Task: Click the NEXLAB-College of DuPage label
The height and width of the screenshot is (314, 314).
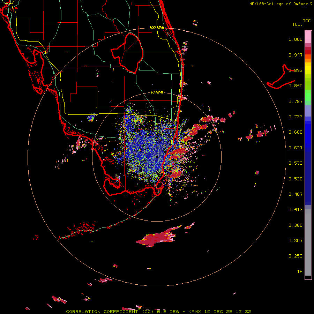Action: [279, 4]
